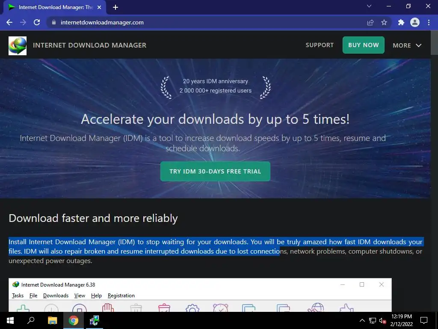Click the File menu in IDM screenshot
The image size is (438, 329).
(x=33, y=296)
